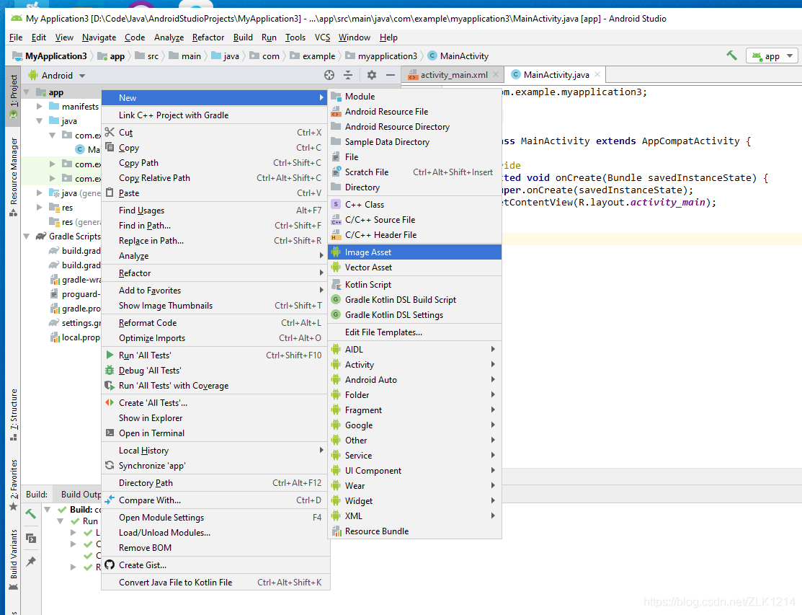Click the Gradle Kotlin DSL Build Script icon
802x615 pixels.
point(336,300)
